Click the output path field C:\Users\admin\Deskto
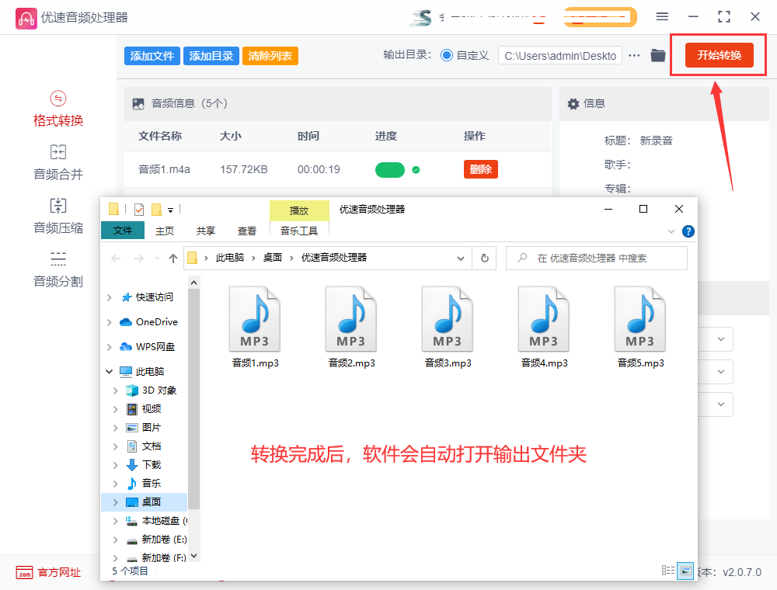Image resolution: width=777 pixels, height=590 pixels. (560, 56)
